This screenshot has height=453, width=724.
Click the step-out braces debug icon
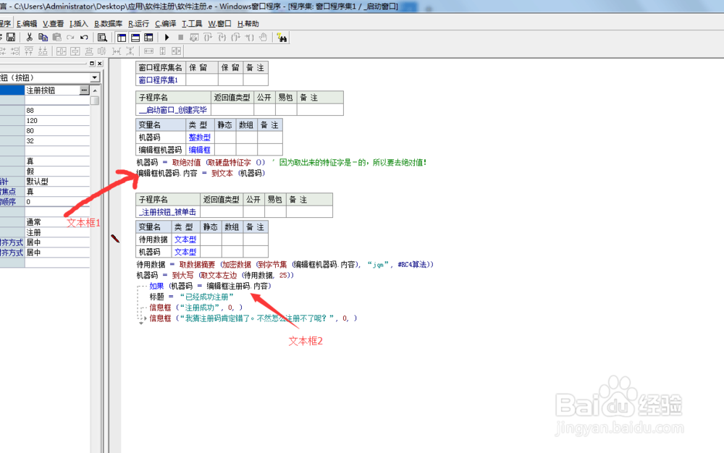pos(236,38)
